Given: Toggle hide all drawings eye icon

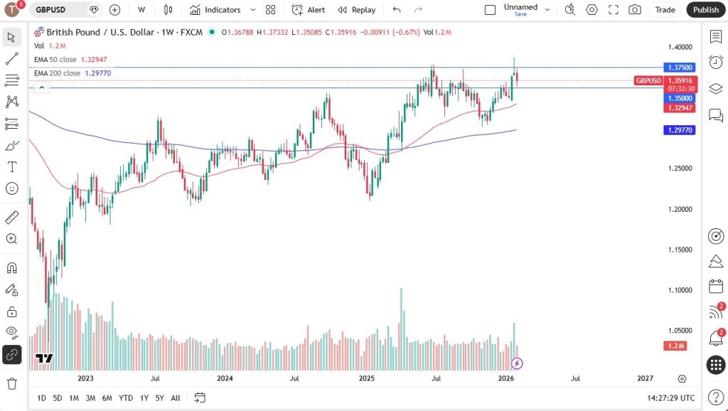Looking at the screenshot, I should [11, 331].
